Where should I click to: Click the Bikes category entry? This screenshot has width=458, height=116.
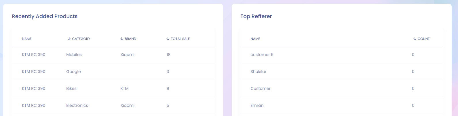click(x=71, y=88)
